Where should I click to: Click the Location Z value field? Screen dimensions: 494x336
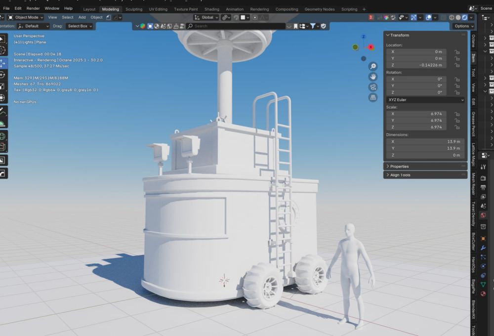pyautogui.click(x=416, y=65)
